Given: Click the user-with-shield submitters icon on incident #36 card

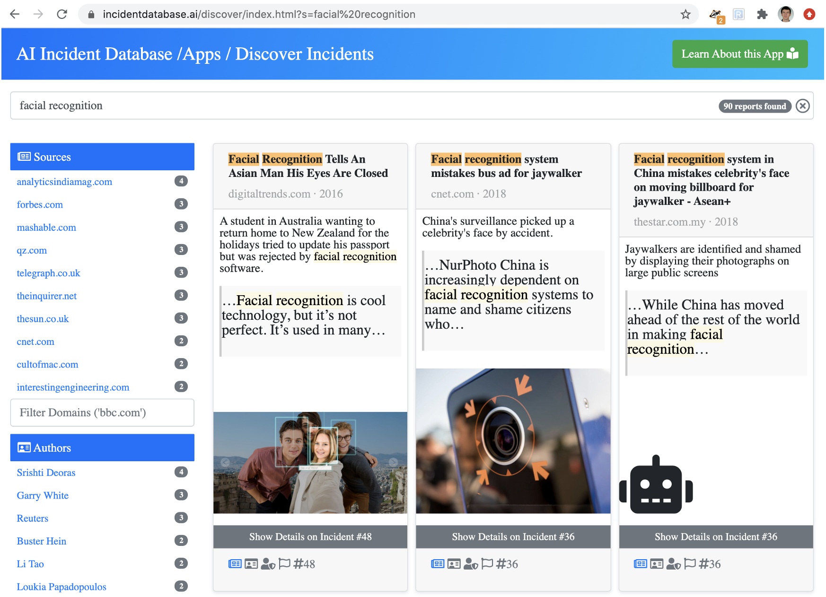Looking at the screenshot, I should click(x=470, y=564).
